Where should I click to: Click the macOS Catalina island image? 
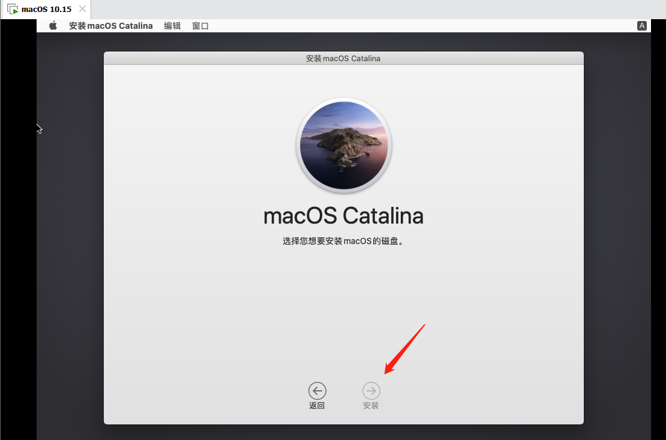(x=344, y=146)
